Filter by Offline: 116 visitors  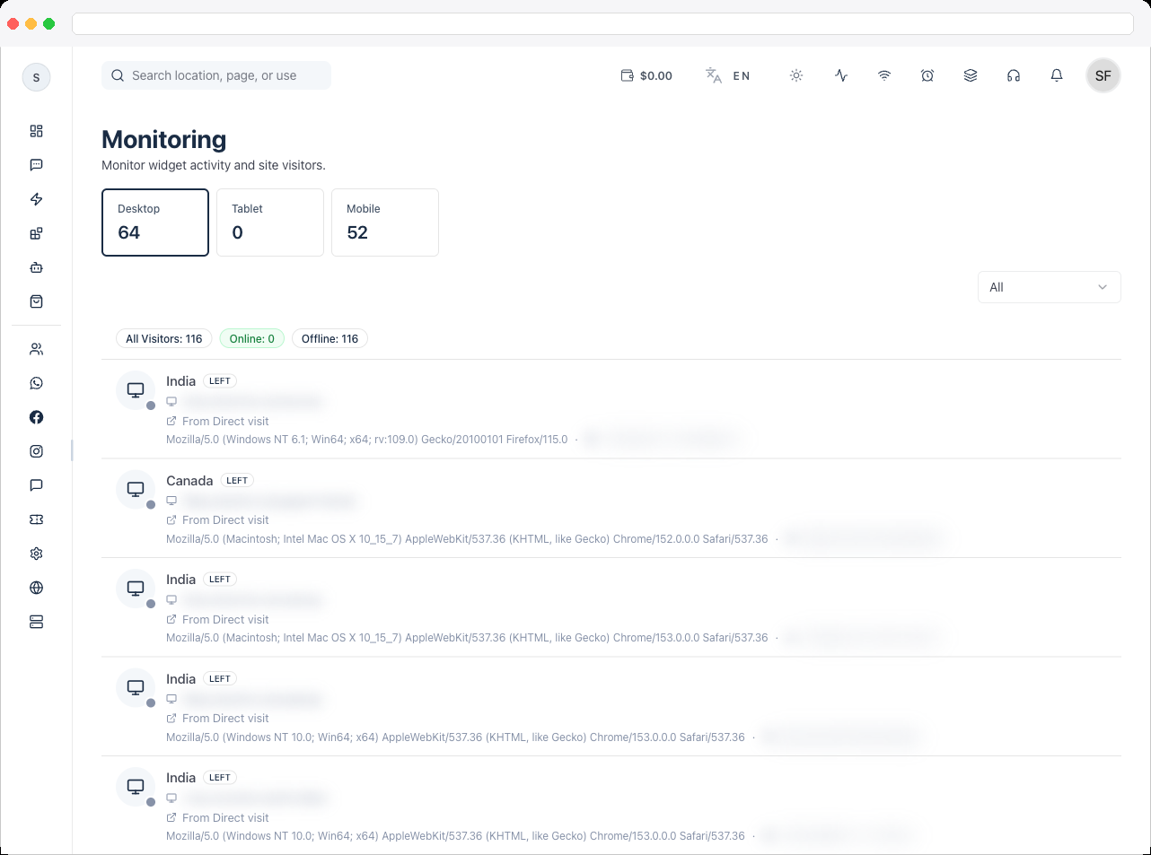(x=329, y=338)
